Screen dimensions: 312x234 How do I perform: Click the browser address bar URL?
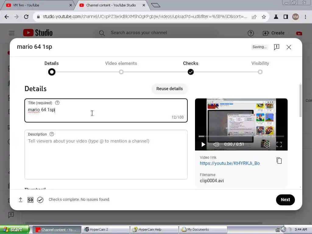145,16
